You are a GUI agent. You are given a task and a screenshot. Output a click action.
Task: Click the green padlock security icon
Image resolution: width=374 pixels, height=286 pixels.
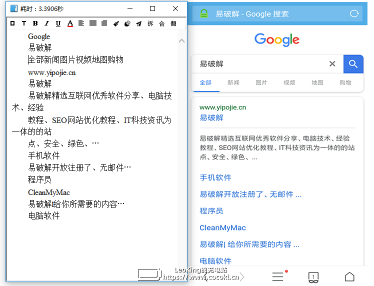(x=204, y=14)
